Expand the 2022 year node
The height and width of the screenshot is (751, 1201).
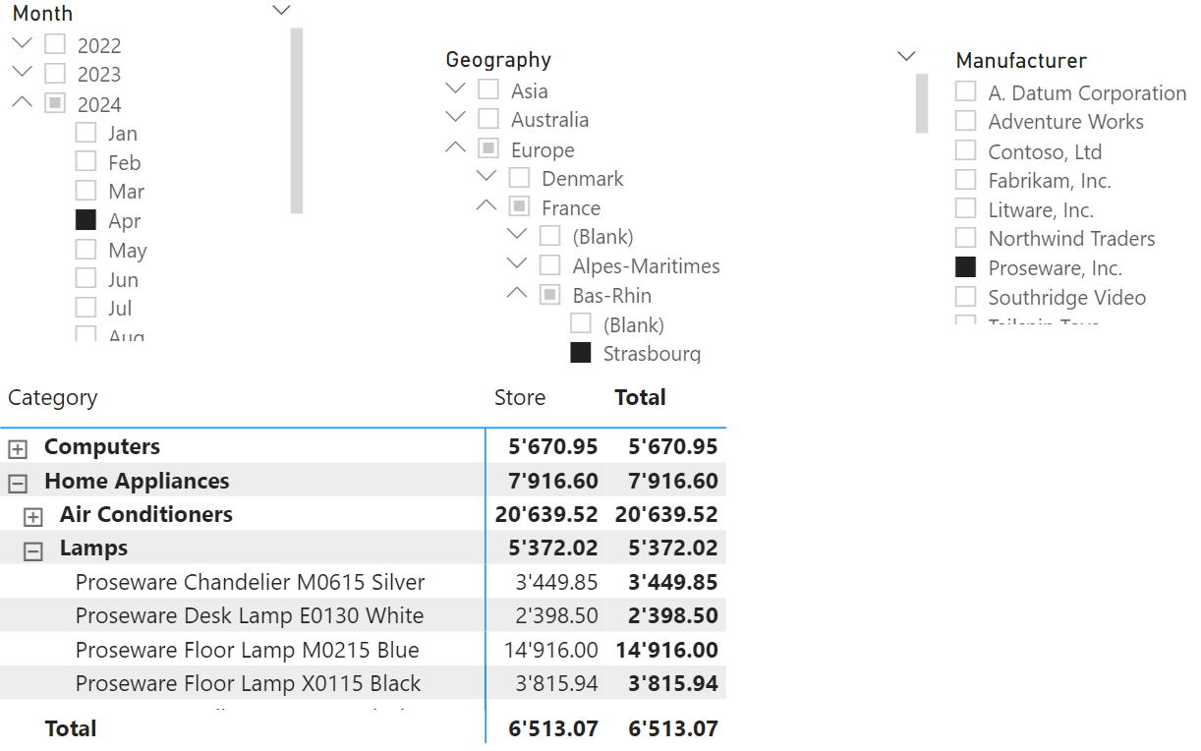tap(23, 43)
